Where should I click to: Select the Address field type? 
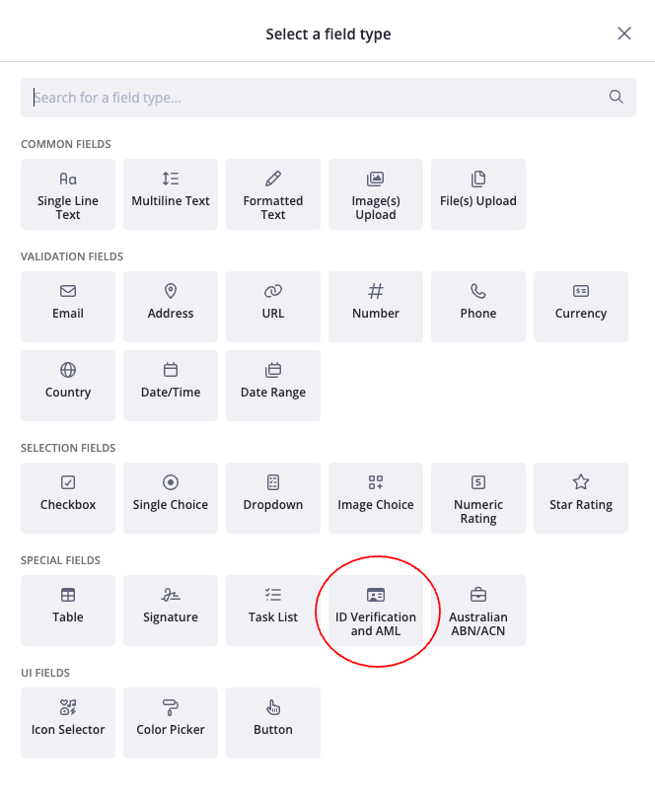[x=171, y=307]
